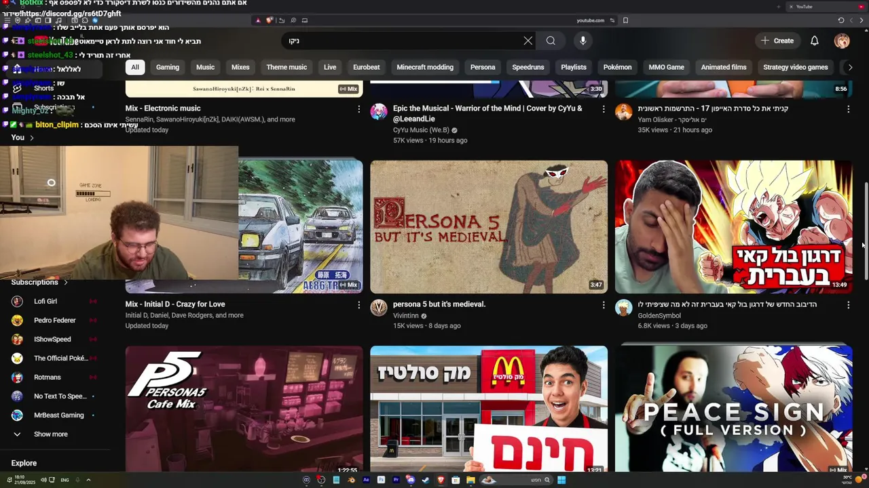869x488 pixels.
Task: Click the YouTube search input field
Action: pos(404,41)
